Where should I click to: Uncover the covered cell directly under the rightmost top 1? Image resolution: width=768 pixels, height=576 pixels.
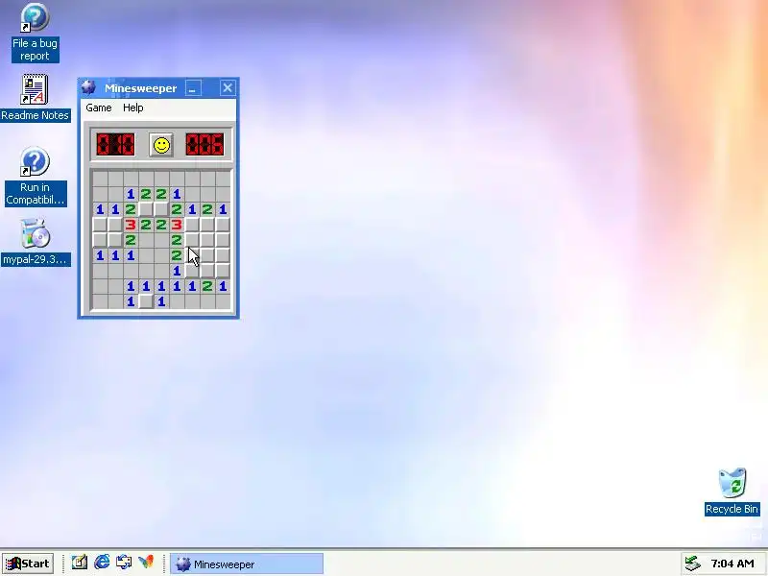pyautogui.click(x=223, y=225)
